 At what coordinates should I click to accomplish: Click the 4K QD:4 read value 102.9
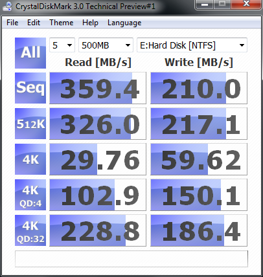98,195
